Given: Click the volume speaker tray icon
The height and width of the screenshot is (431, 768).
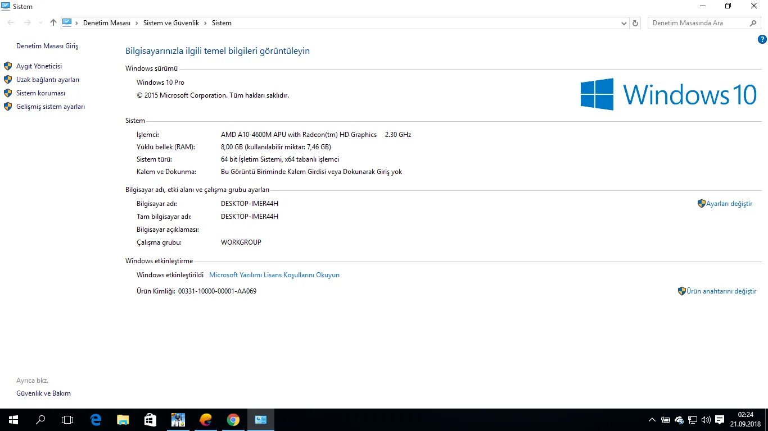Looking at the screenshot, I should point(706,420).
